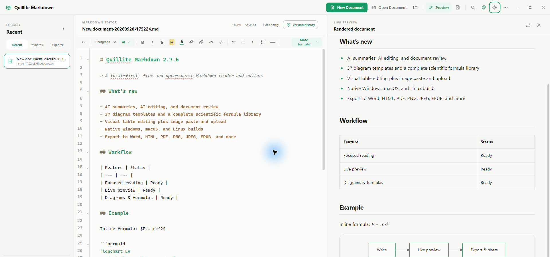Open search with the magnifier icon

click(x=473, y=7)
